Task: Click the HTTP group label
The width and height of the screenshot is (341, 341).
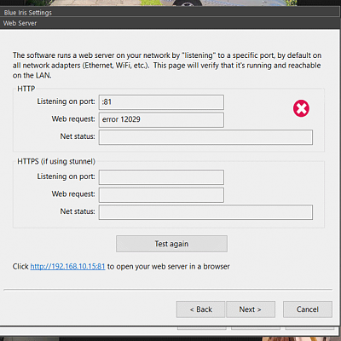Action: (x=26, y=89)
